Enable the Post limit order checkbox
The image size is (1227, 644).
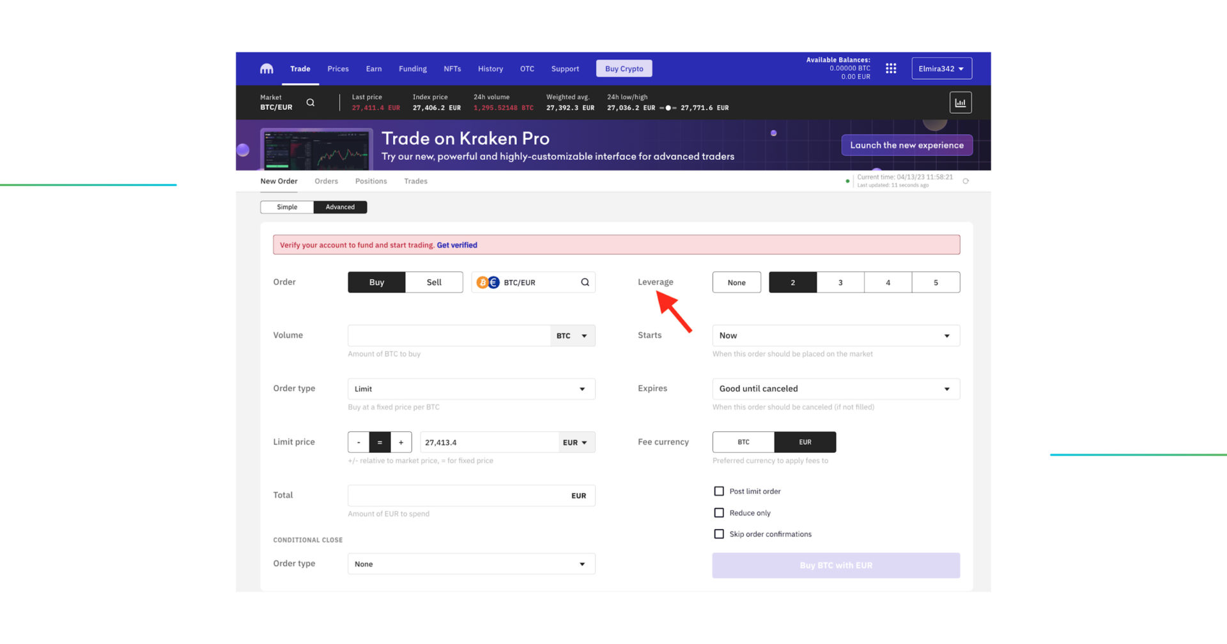coord(719,491)
